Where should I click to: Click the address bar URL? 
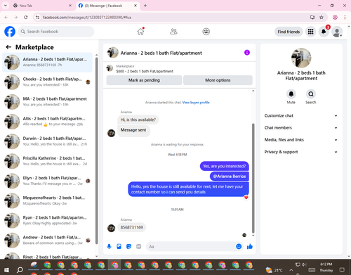87,18
